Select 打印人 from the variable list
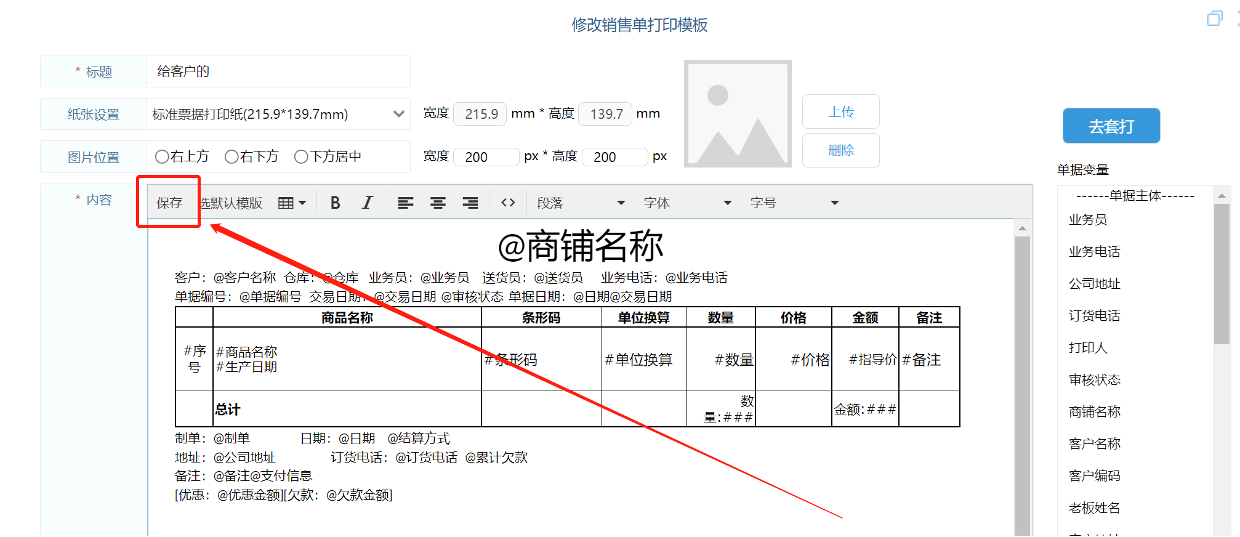The width and height of the screenshot is (1240, 537). [1088, 348]
